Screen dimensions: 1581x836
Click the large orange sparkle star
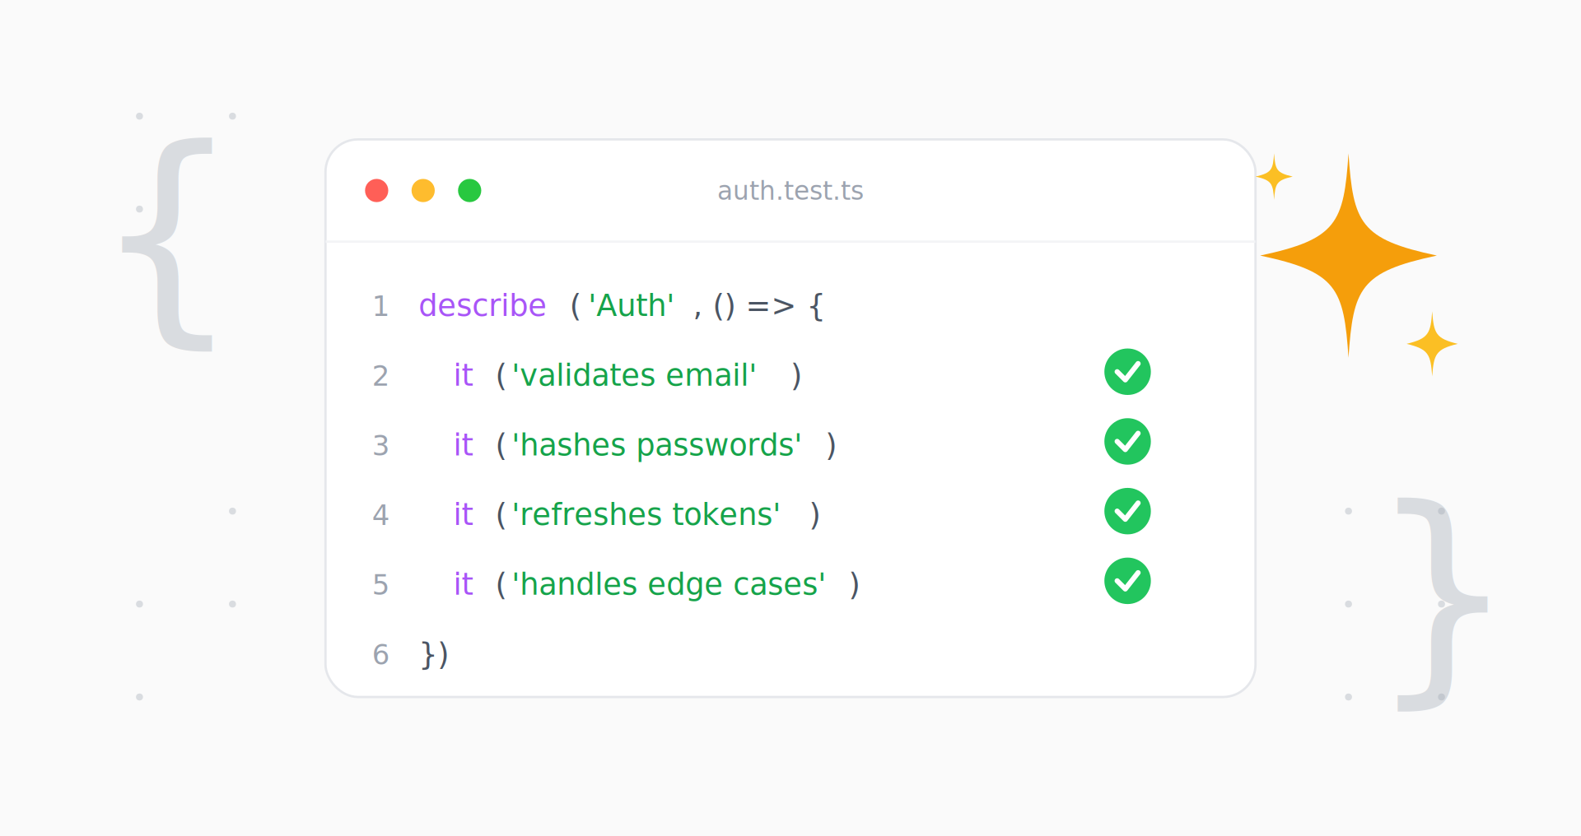(1348, 256)
